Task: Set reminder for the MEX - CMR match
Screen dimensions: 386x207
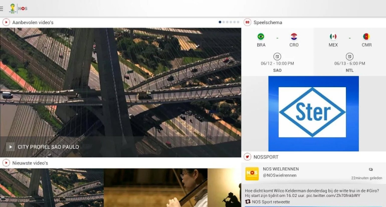Action: (349, 56)
